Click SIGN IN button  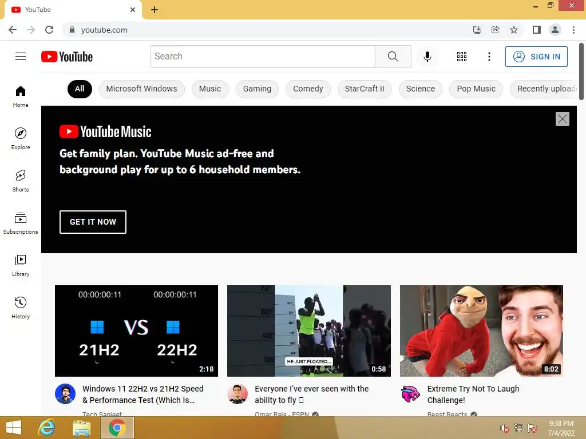click(536, 57)
